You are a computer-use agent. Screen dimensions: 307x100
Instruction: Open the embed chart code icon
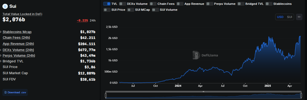click(299, 17)
